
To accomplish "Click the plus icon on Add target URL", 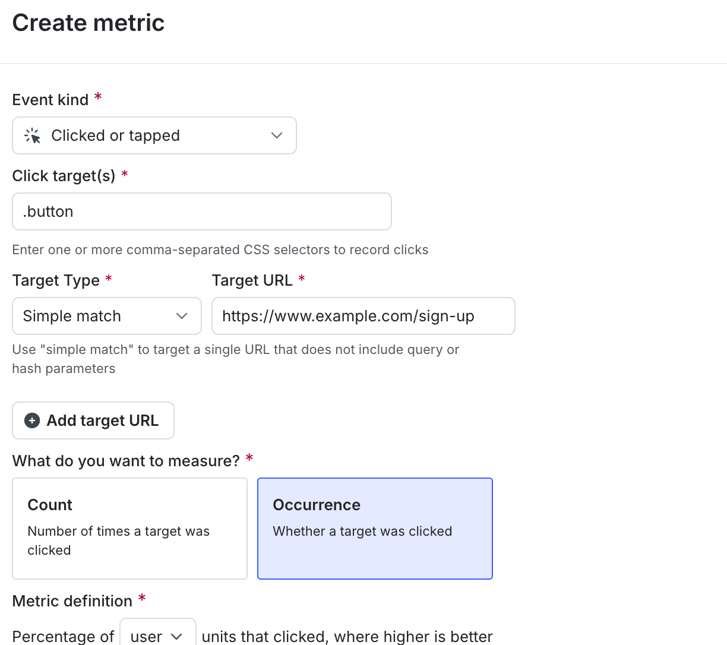I will (x=31, y=420).
